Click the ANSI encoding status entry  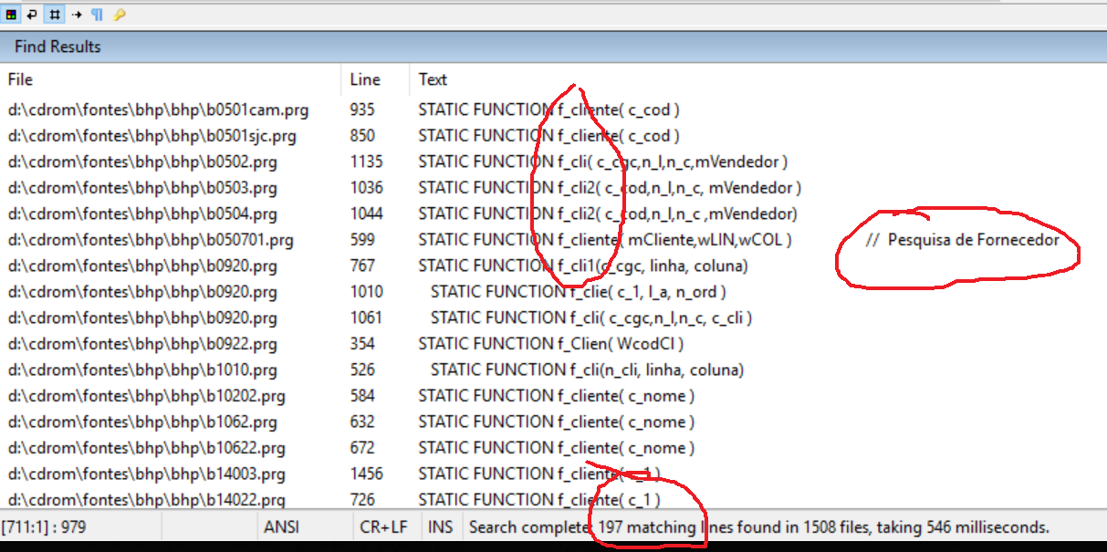pos(281,527)
